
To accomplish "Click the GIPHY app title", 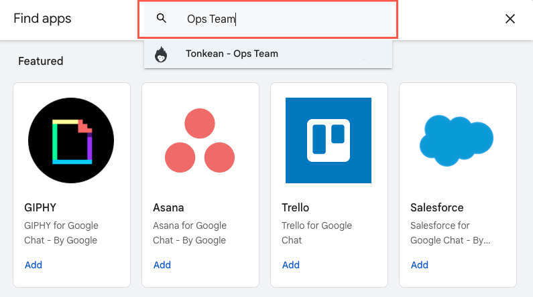I will tap(40, 207).
